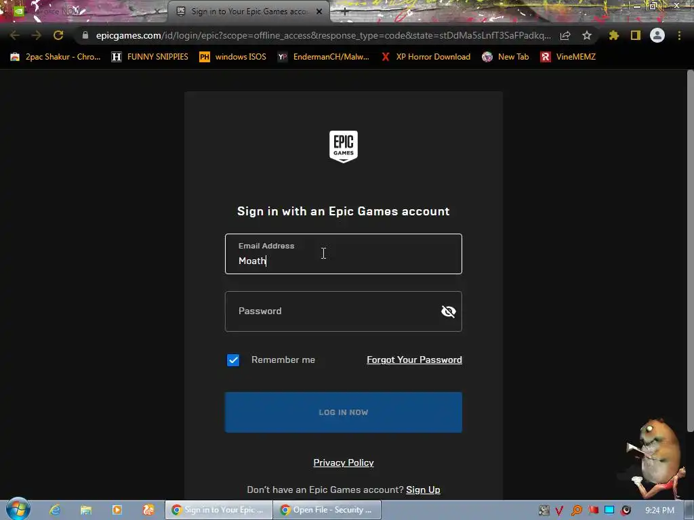Open the Privacy Policy link
This screenshot has height=520, width=694.
pos(344,462)
